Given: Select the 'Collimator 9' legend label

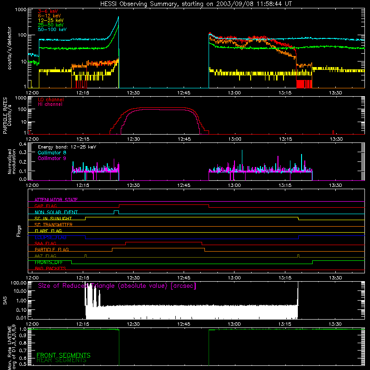Looking at the screenshot, I should [x=52, y=158].
